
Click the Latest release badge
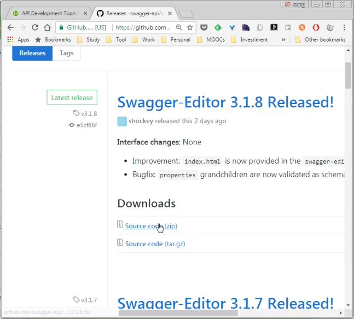point(72,97)
